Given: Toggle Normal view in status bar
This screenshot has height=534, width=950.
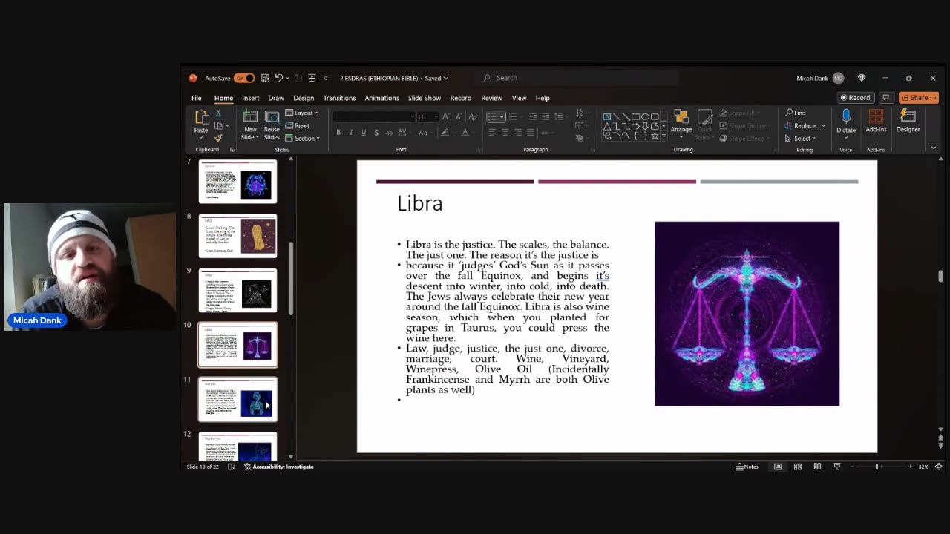Looking at the screenshot, I should (x=778, y=467).
